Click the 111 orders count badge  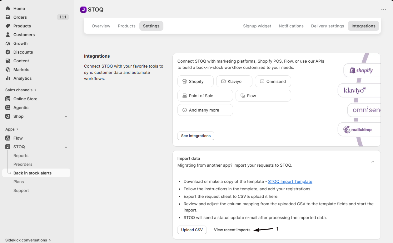click(x=63, y=17)
